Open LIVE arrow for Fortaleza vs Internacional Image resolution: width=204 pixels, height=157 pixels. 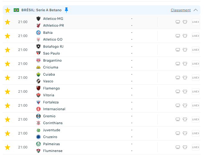click(x=196, y=105)
